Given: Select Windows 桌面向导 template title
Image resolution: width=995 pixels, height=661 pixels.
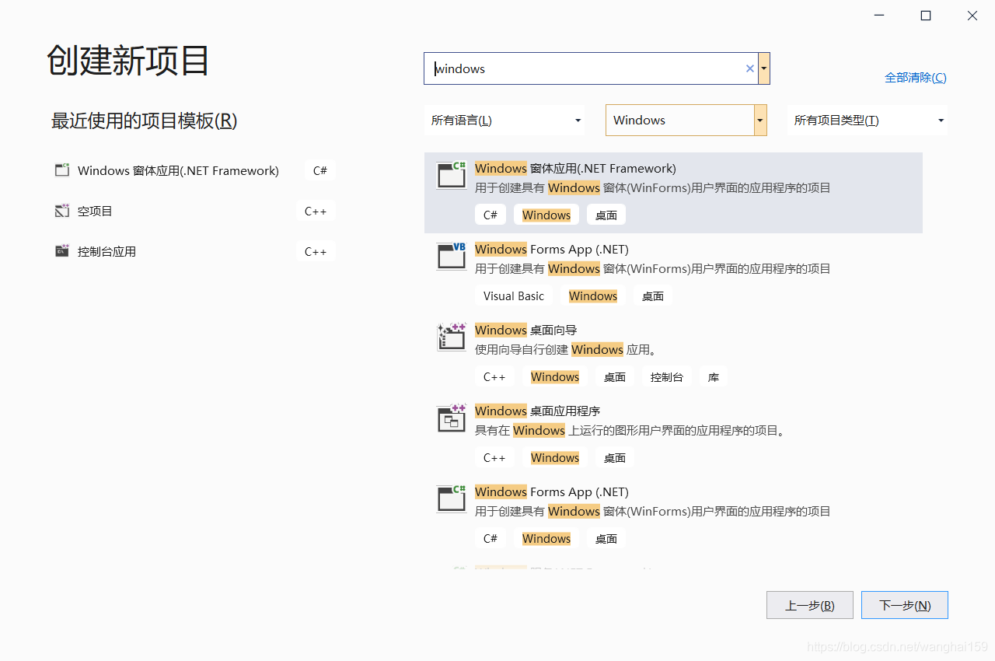Looking at the screenshot, I should (x=526, y=330).
